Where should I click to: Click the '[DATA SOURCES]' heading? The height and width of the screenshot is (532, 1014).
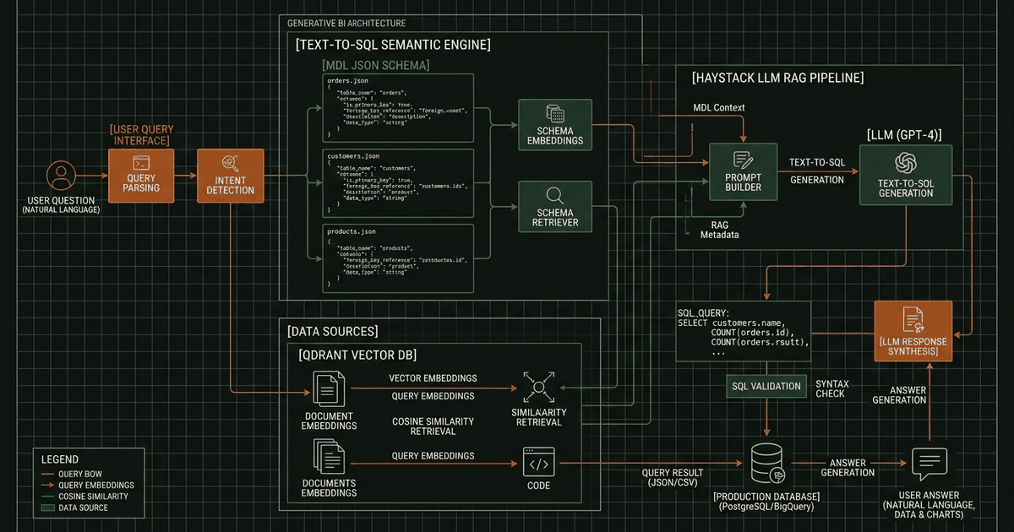pyautogui.click(x=332, y=331)
